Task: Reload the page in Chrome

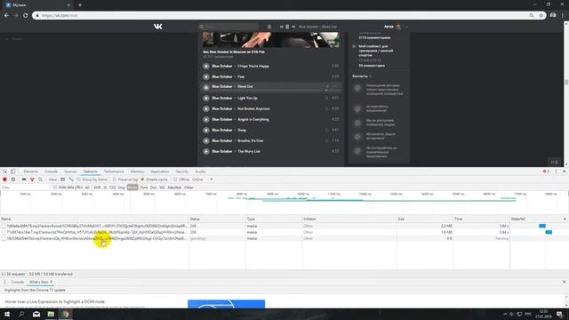Action: coord(26,15)
